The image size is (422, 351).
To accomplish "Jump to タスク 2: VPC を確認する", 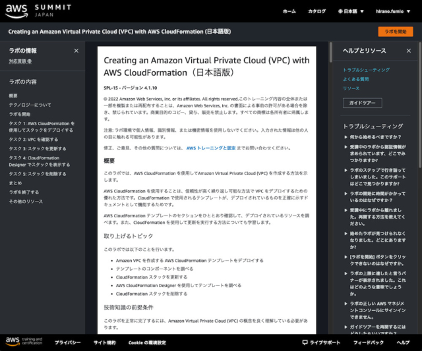I will click(x=34, y=140).
